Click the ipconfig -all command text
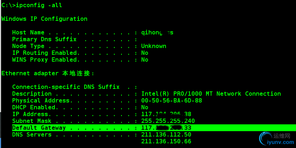 [x=37, y=5]
